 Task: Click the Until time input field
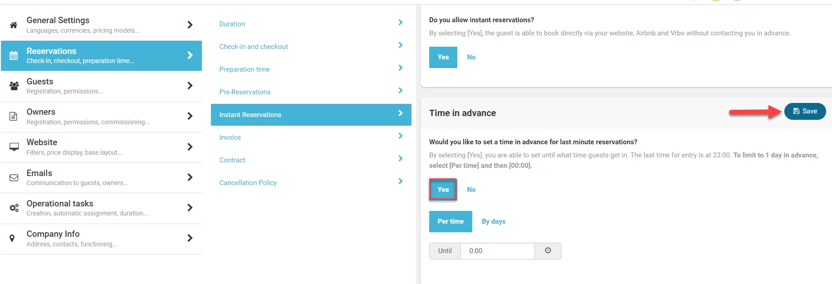[497, 251]
